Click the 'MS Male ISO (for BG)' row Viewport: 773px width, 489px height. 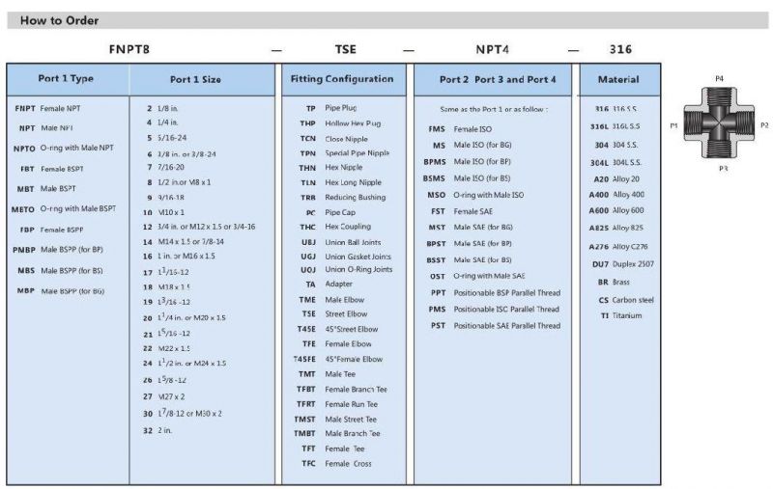472,145
